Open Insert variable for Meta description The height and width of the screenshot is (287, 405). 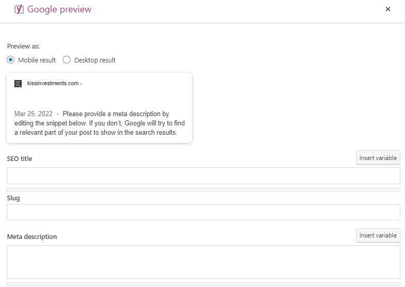[x=378, y=235]
